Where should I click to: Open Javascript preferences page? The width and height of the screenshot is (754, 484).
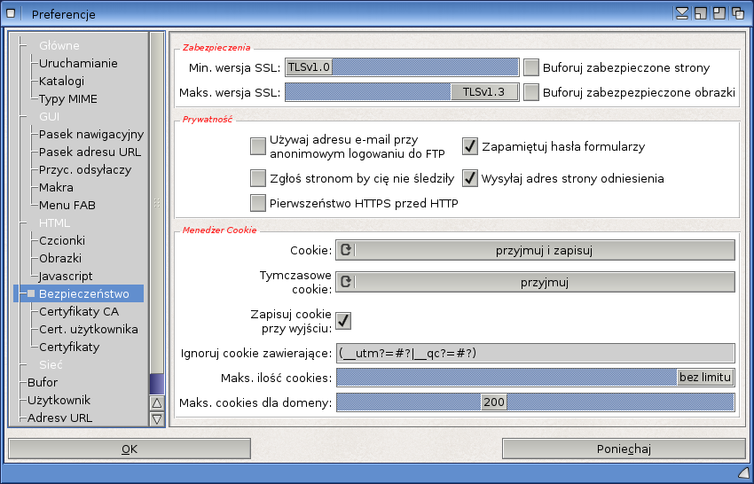tap(66, 277)
